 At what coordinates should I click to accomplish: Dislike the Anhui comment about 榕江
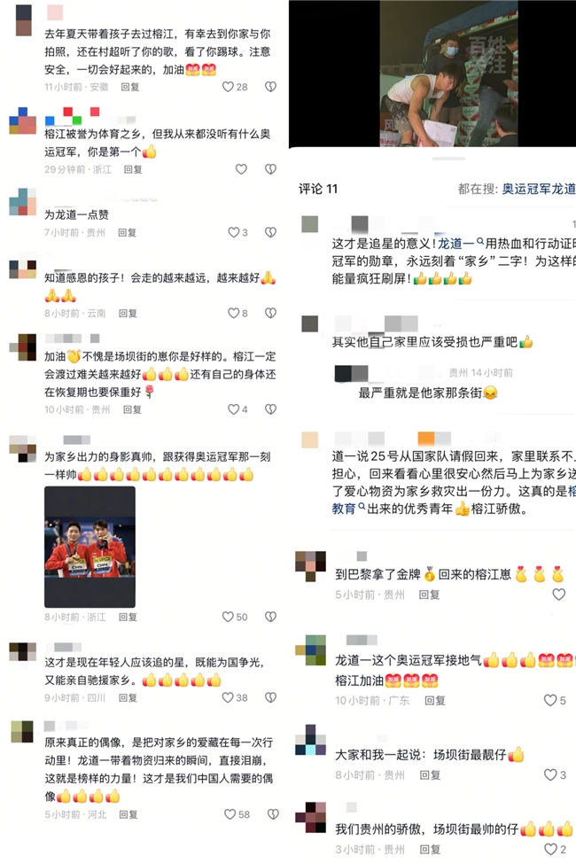270,87
